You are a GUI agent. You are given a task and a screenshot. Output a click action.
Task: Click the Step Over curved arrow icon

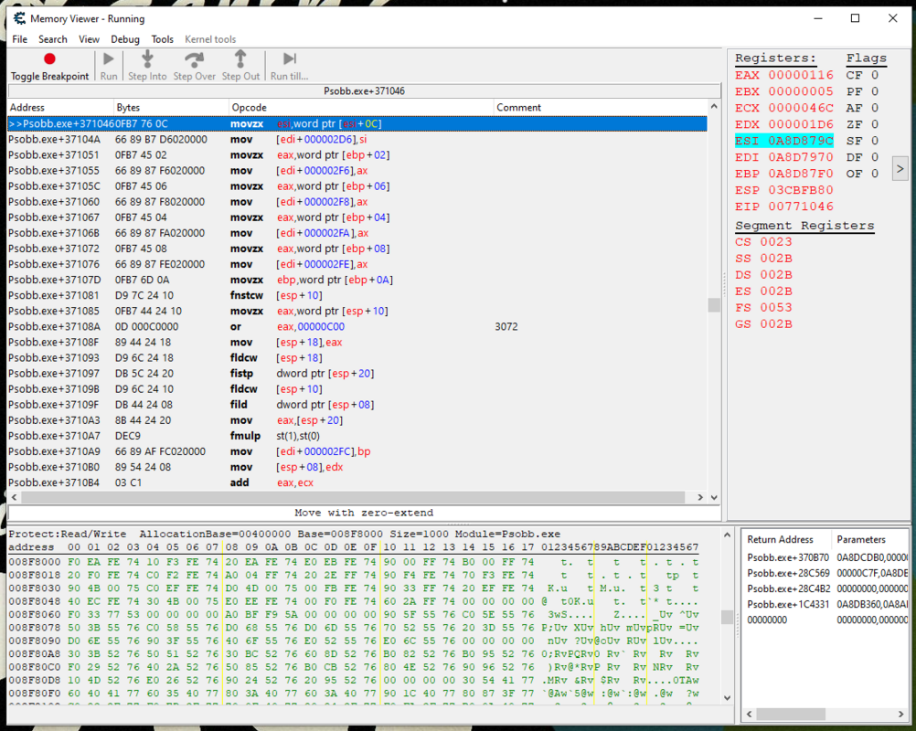point(194,59)
